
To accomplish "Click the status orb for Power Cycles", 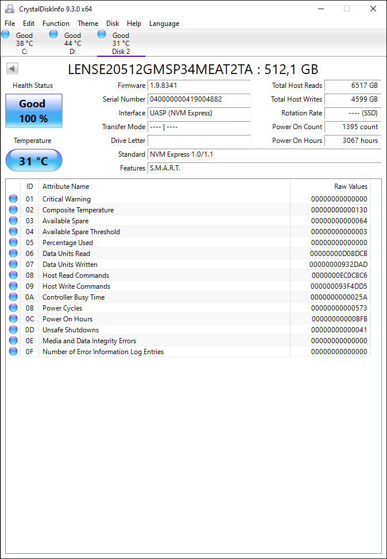I will coord(13,308).
